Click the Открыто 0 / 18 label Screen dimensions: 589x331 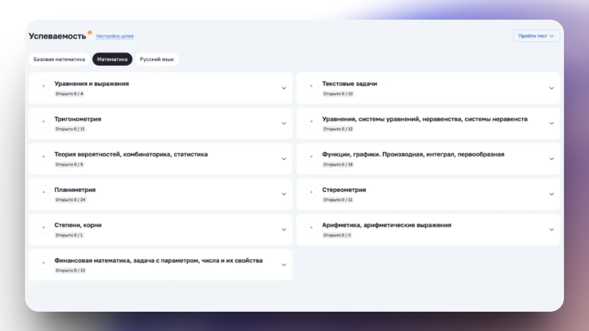coord(338,165)
